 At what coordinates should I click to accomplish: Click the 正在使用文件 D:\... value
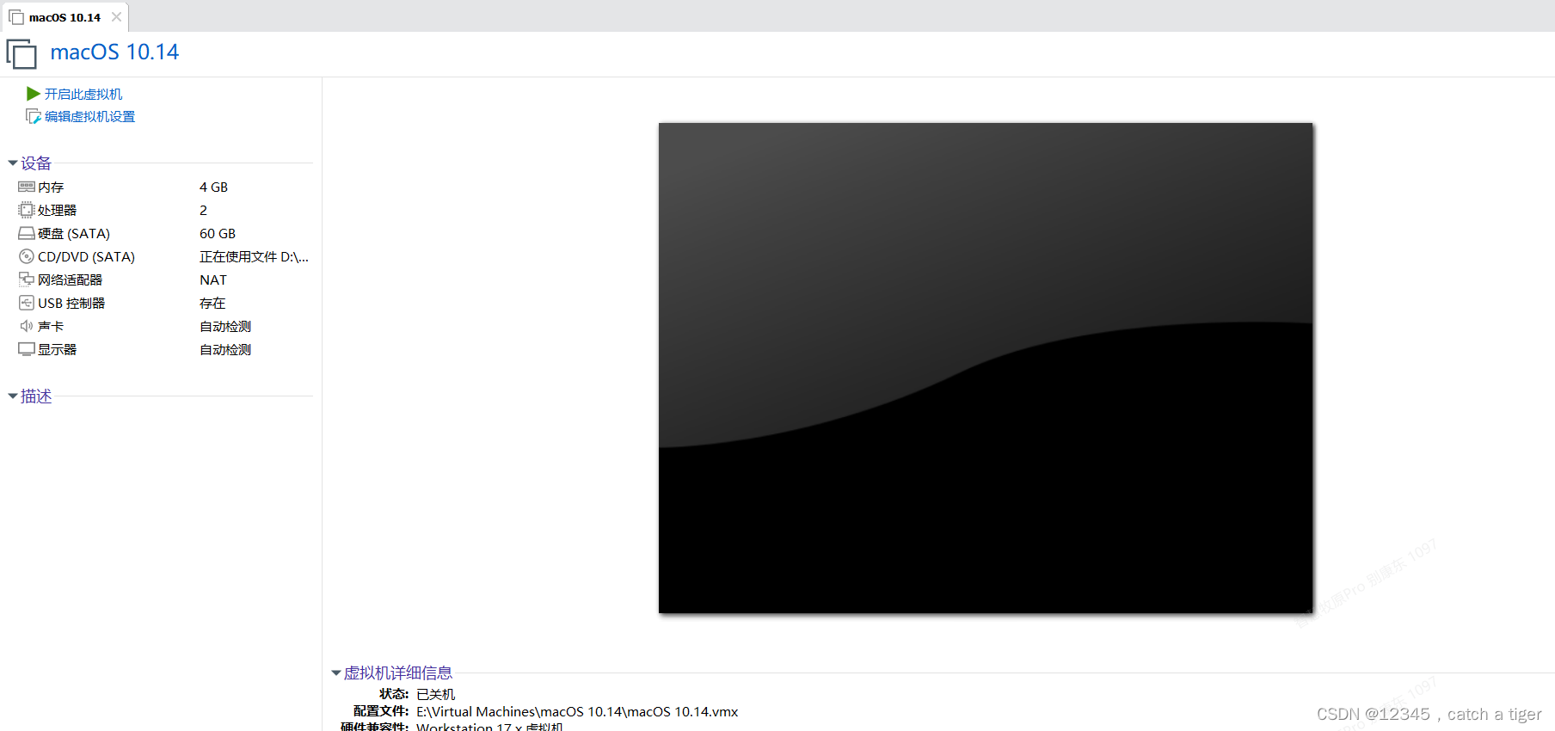[254, 256]
